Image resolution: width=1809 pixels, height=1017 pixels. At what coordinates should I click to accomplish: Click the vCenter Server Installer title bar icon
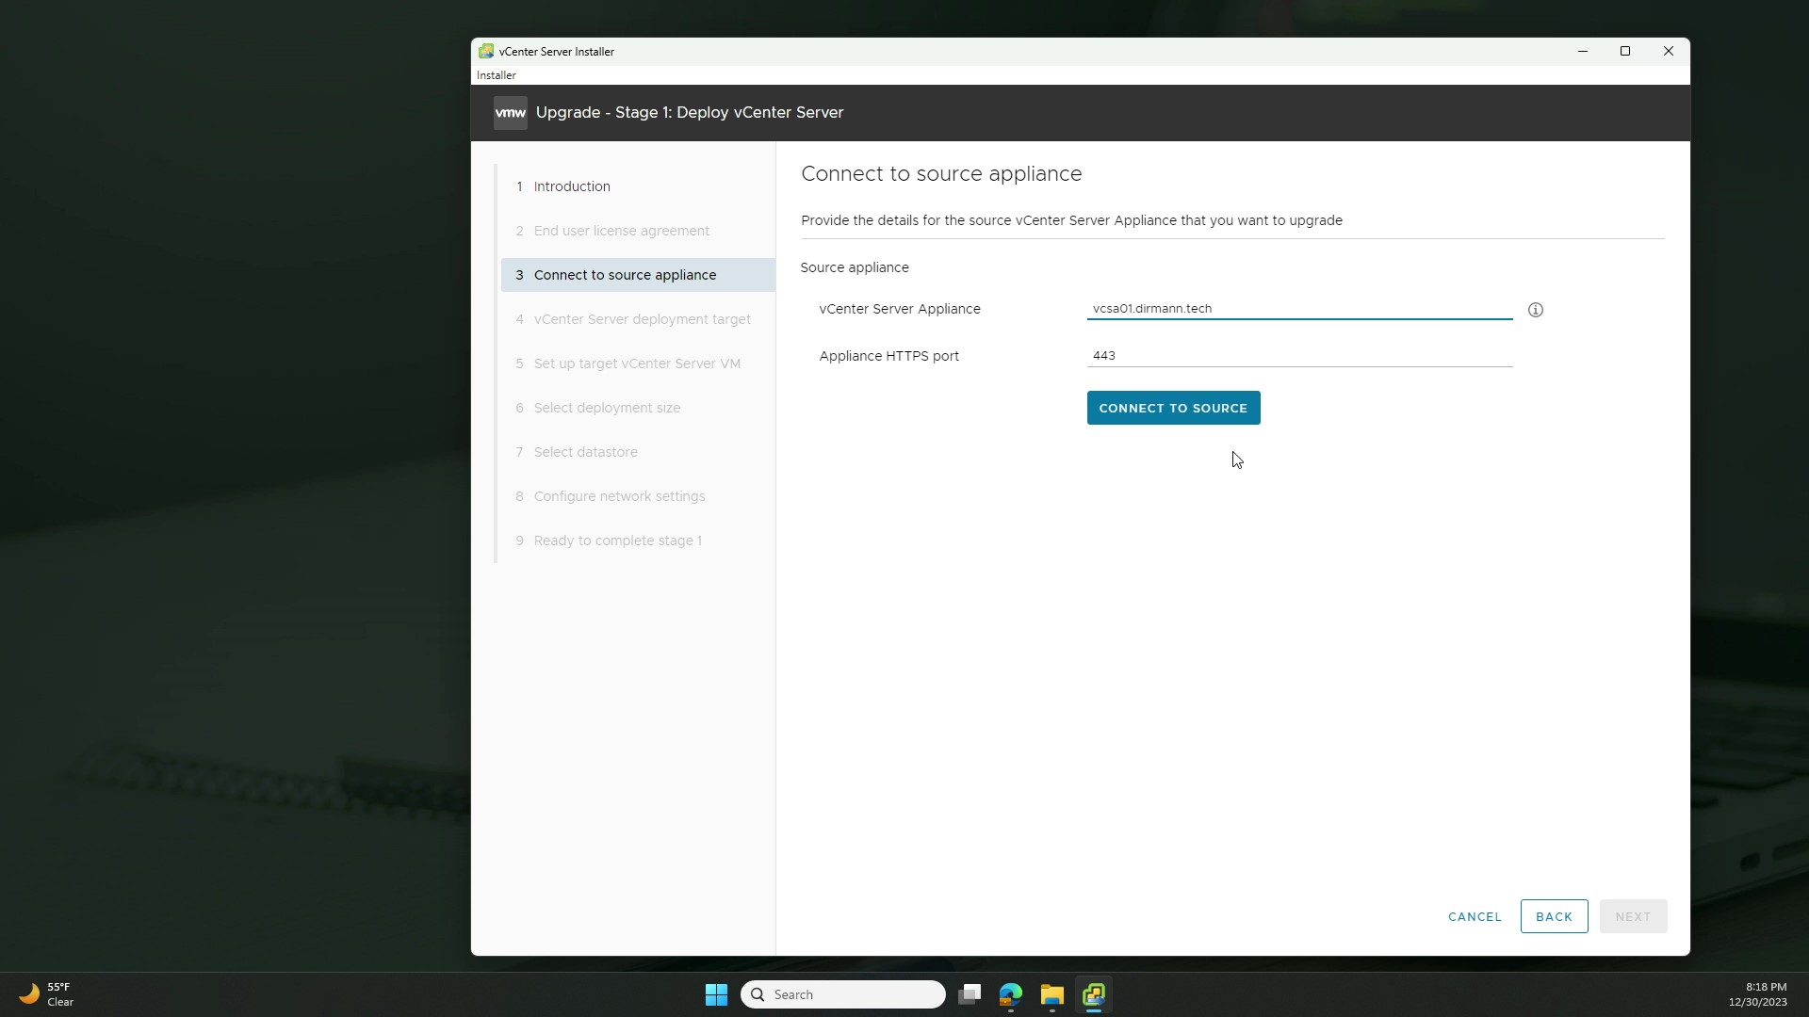coord(485,52)
